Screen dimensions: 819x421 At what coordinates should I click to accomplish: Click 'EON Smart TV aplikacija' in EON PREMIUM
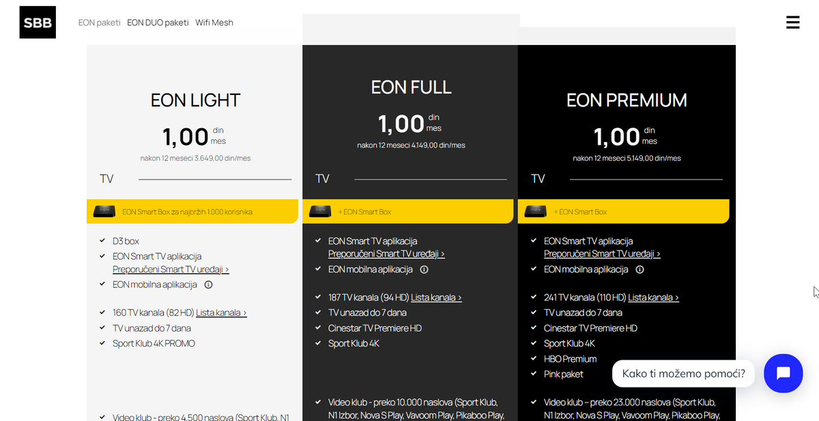pyautogui.click(x=588, y=241)
